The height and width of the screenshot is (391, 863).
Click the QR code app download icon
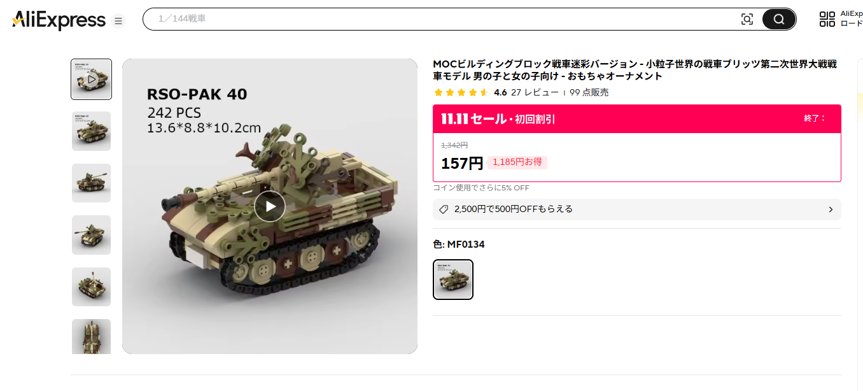pos(827,19)
